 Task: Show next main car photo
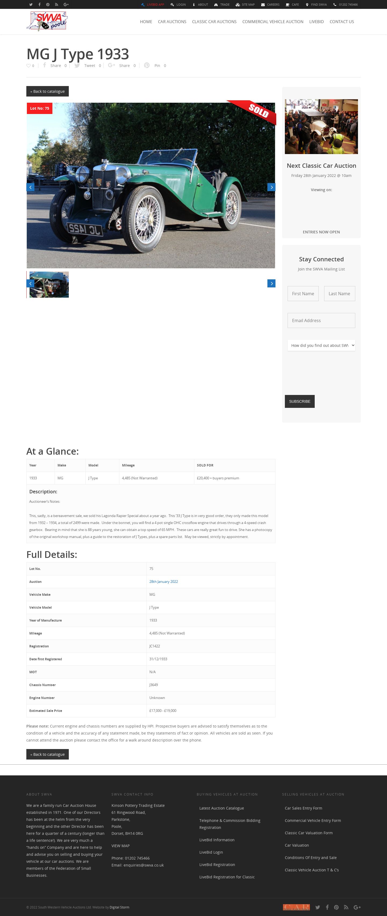point(271,187)
